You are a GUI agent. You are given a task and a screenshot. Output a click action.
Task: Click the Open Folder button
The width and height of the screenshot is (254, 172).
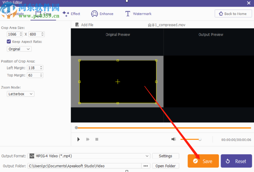(x=165, y=166)
